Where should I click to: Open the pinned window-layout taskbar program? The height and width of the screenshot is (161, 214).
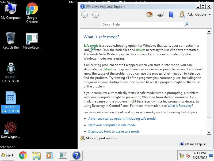click(63, 155)
